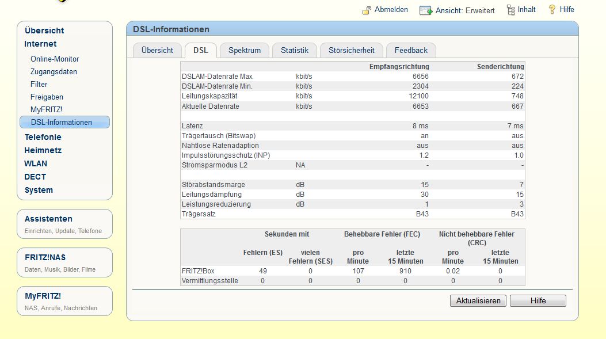The height and width of the screenshot is (339, 606).
Task: Click Leistungsreduzierung row label
Action: [216, 204]
